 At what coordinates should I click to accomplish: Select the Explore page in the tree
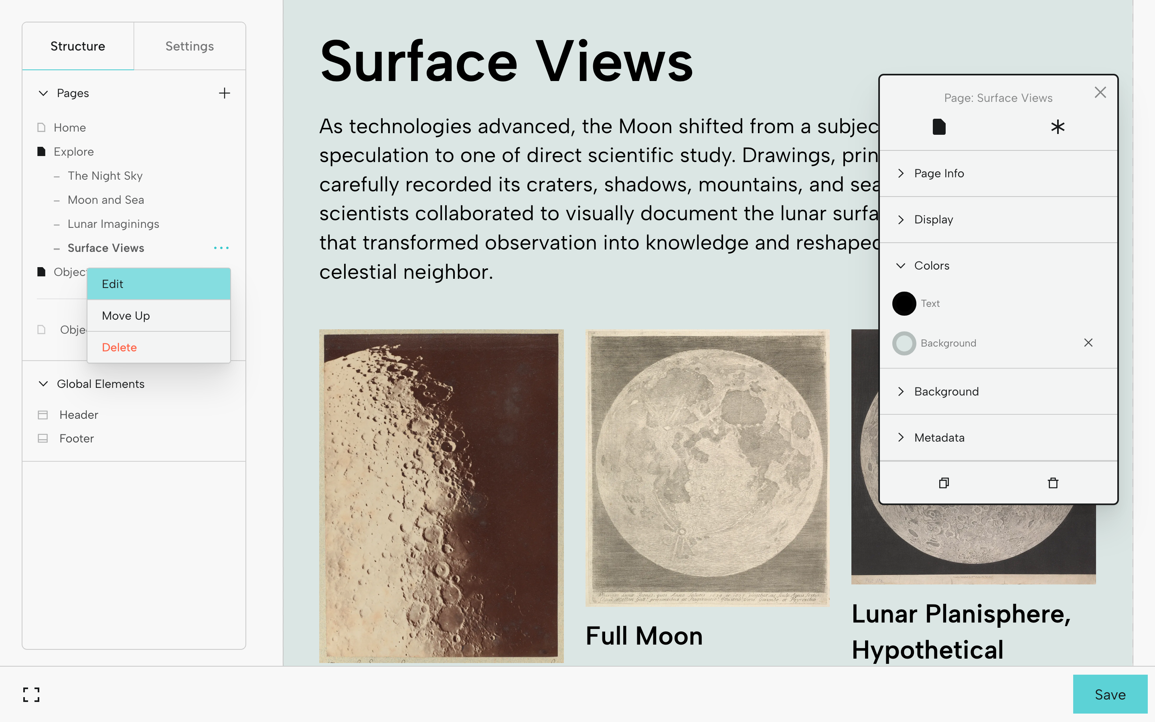[x=73, y=151]
